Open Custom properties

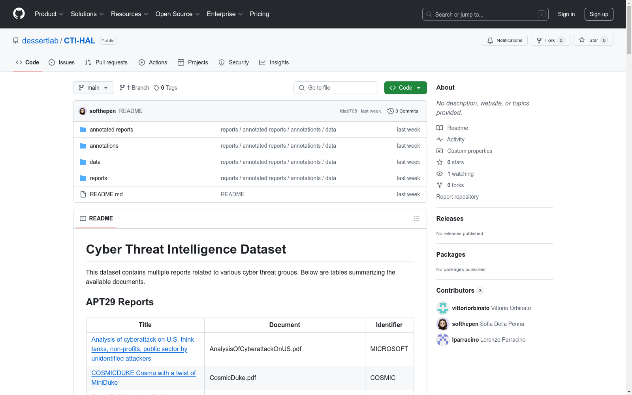tap(465, 151)
